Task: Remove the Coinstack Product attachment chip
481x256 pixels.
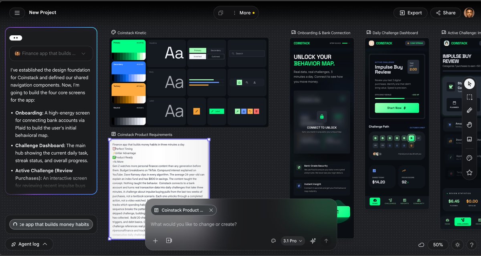Action: point(211,210)
